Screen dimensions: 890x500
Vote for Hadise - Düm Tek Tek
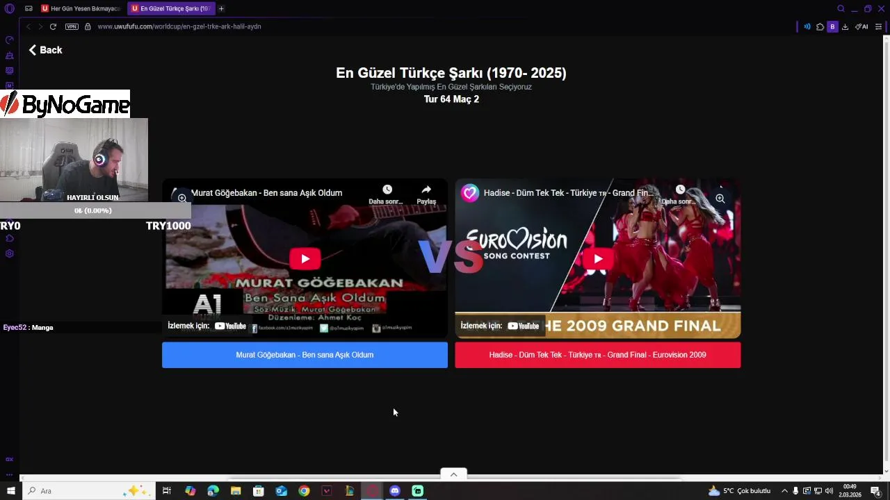click(598, 355)
